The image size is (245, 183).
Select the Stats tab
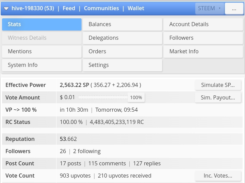click(42, 24)
